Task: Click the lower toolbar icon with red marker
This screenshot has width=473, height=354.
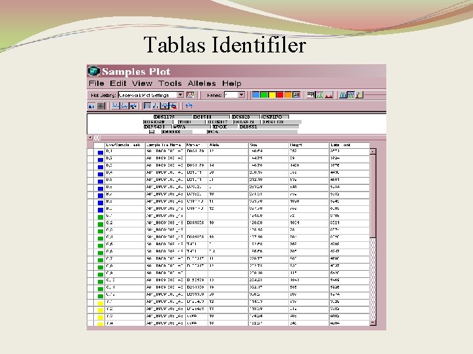Action: tap(173, 106)
